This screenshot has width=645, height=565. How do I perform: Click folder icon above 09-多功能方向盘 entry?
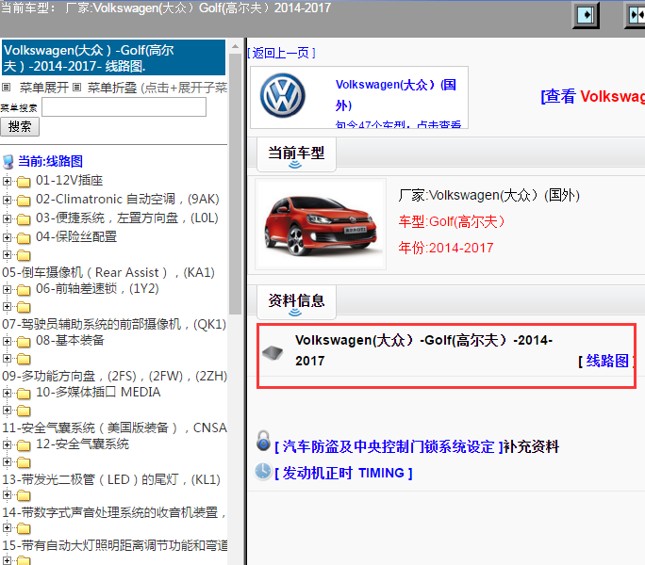24,359
